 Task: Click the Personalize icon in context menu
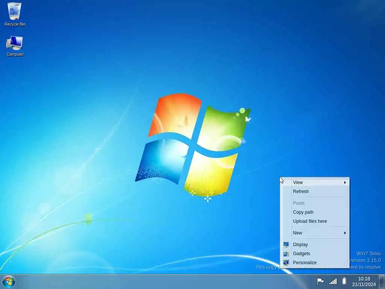[x=286, y=262]
